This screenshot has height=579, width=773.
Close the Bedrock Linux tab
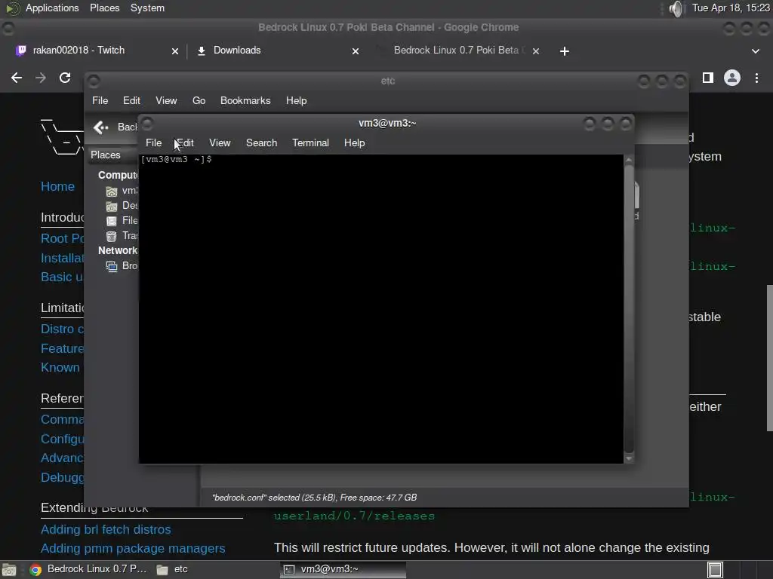coord(536,51)
